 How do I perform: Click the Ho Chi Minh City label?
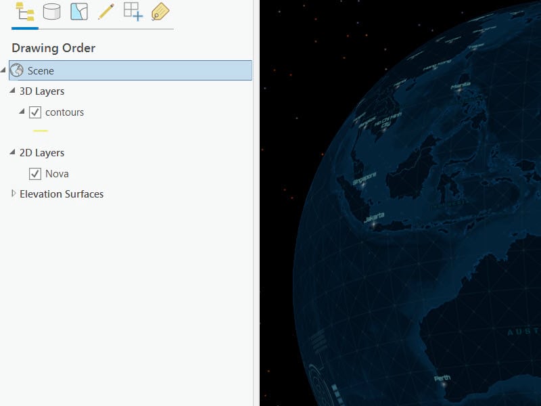[x=388, y=120]
